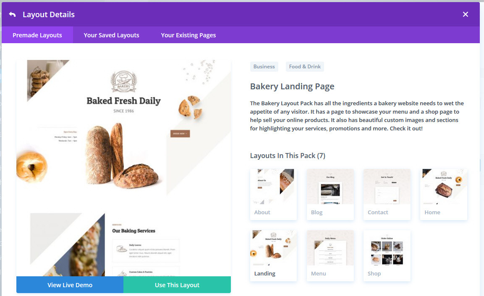Open the Menu layout thumbnail
Screen dimensions: 484x296
330,256
